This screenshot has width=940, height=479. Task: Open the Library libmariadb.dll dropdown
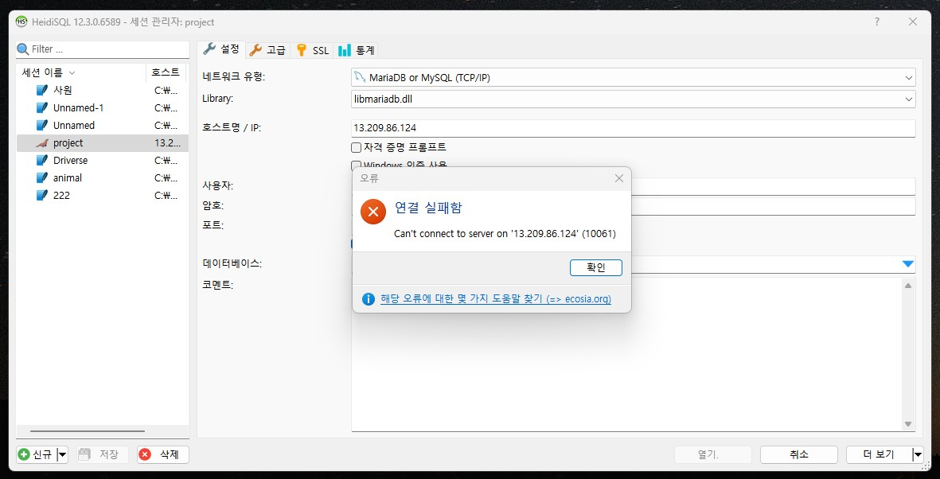(x=633, y=99)
